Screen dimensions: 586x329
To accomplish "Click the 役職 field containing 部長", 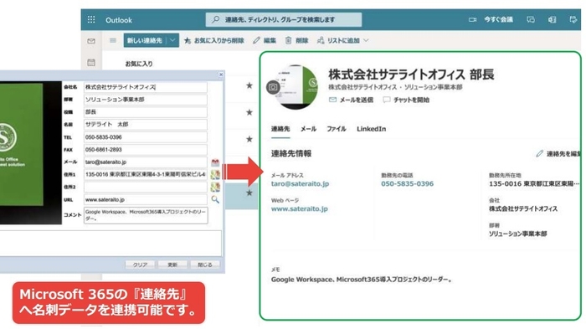I will pyautogui.click(x=146, y=112).
